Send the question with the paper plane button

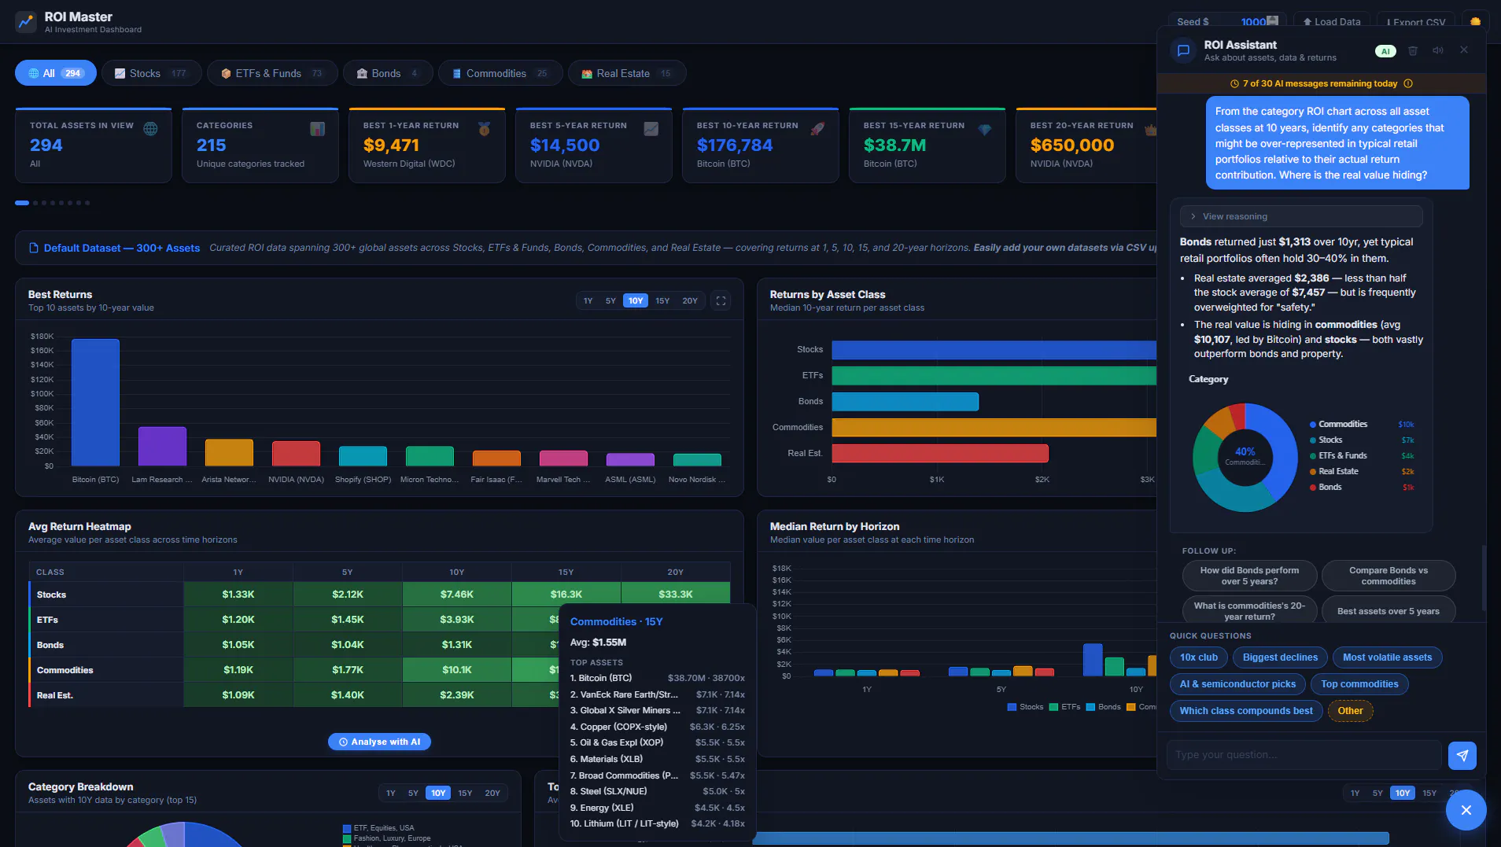pos(1462,755)
